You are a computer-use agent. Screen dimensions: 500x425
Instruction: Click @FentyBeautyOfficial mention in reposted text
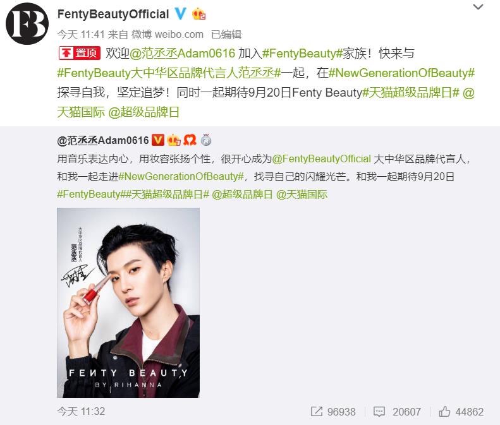click(x=321, y=159)
